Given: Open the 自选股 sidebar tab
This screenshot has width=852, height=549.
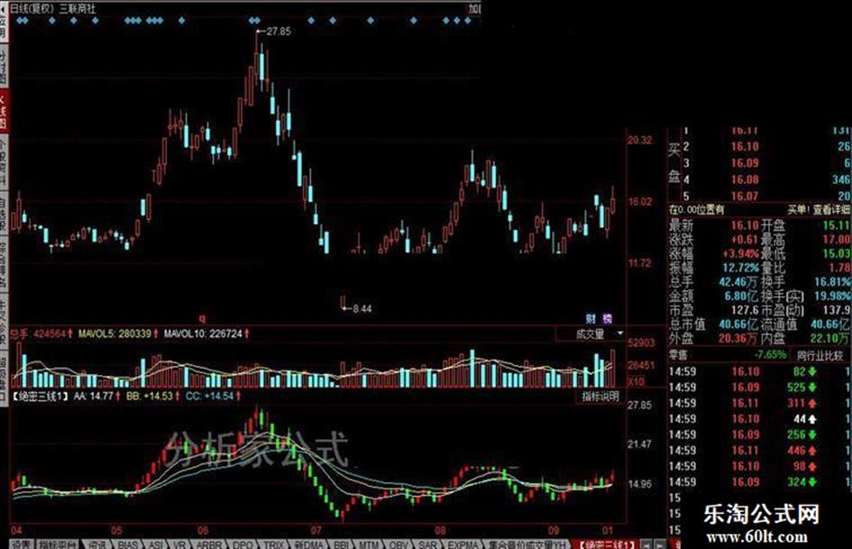Looking at the screenshot, I should [4, 215].
